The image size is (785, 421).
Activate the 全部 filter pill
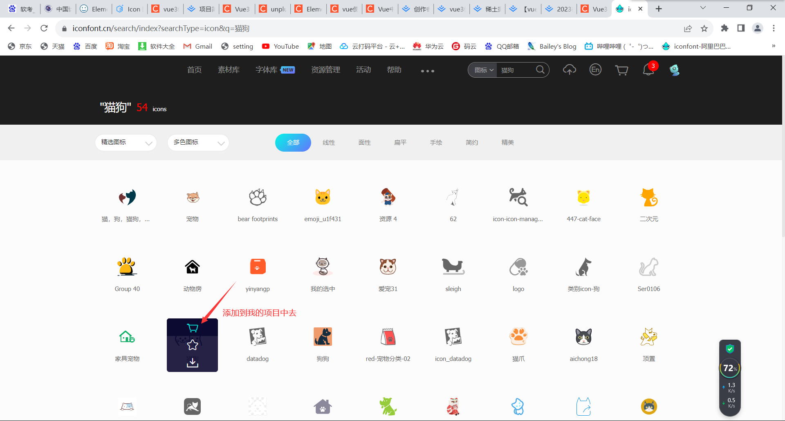(x=293, y=142)
